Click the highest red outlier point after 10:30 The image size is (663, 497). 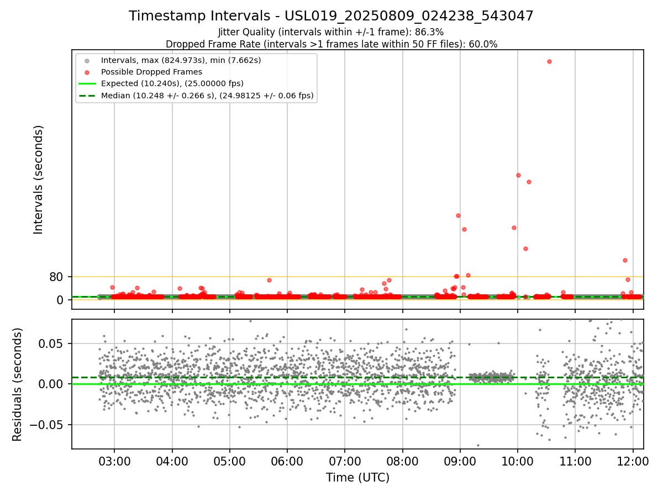pyautogui.click(x=549, y=61)
